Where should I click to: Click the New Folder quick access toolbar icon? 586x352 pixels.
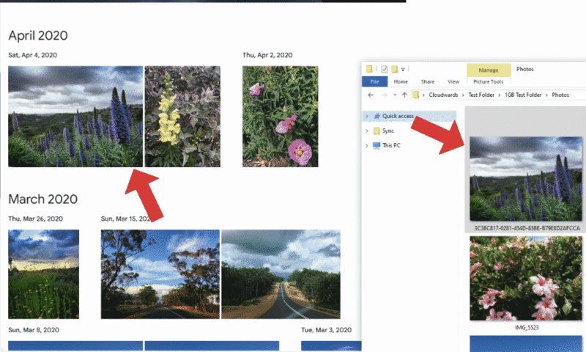(x=395, y=69)
